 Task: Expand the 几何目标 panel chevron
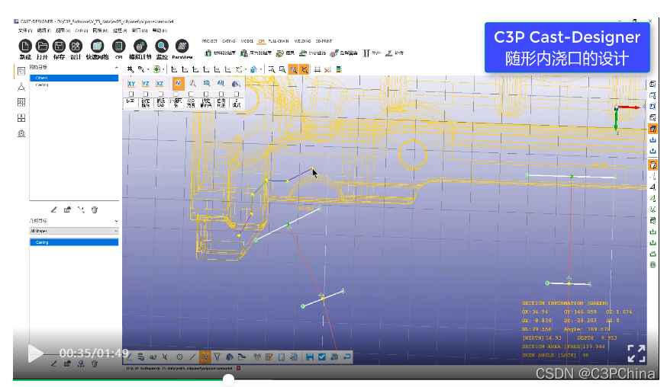click(116, 221)
